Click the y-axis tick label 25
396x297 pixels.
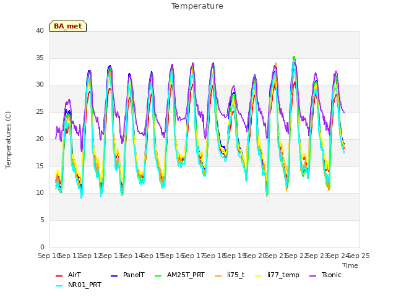40,111
